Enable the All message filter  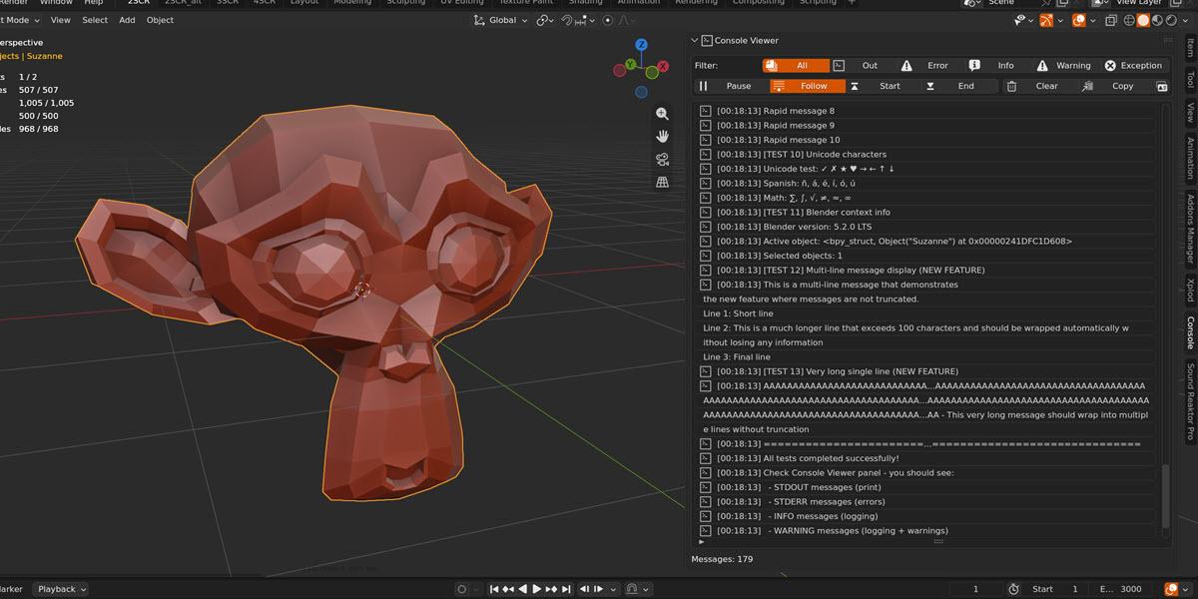point(796,65)
